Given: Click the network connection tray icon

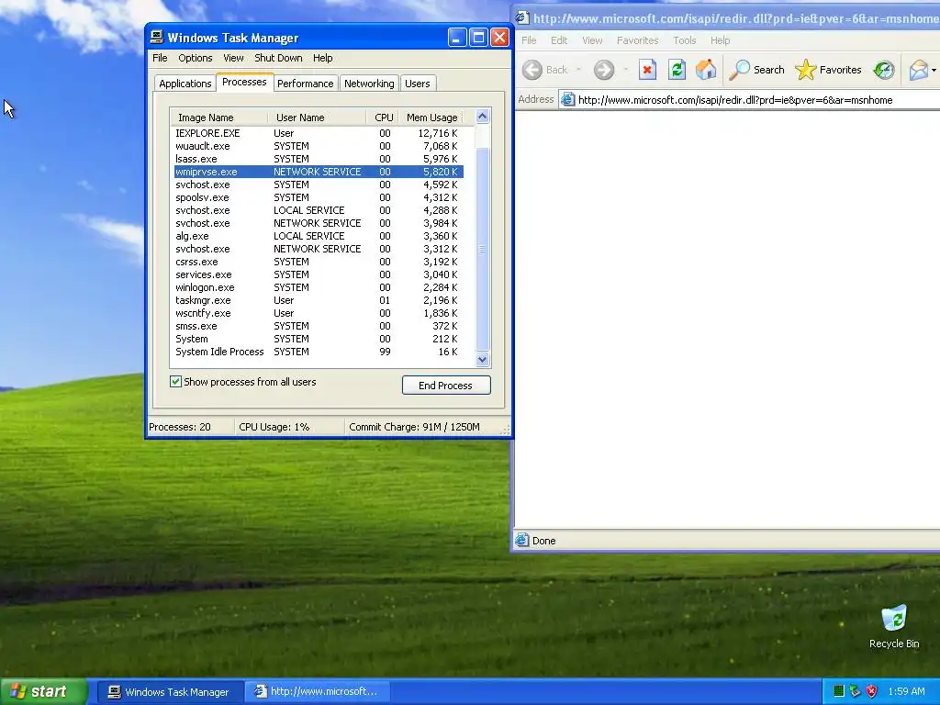Looking at the screenshot, I should tap(855, 691).
